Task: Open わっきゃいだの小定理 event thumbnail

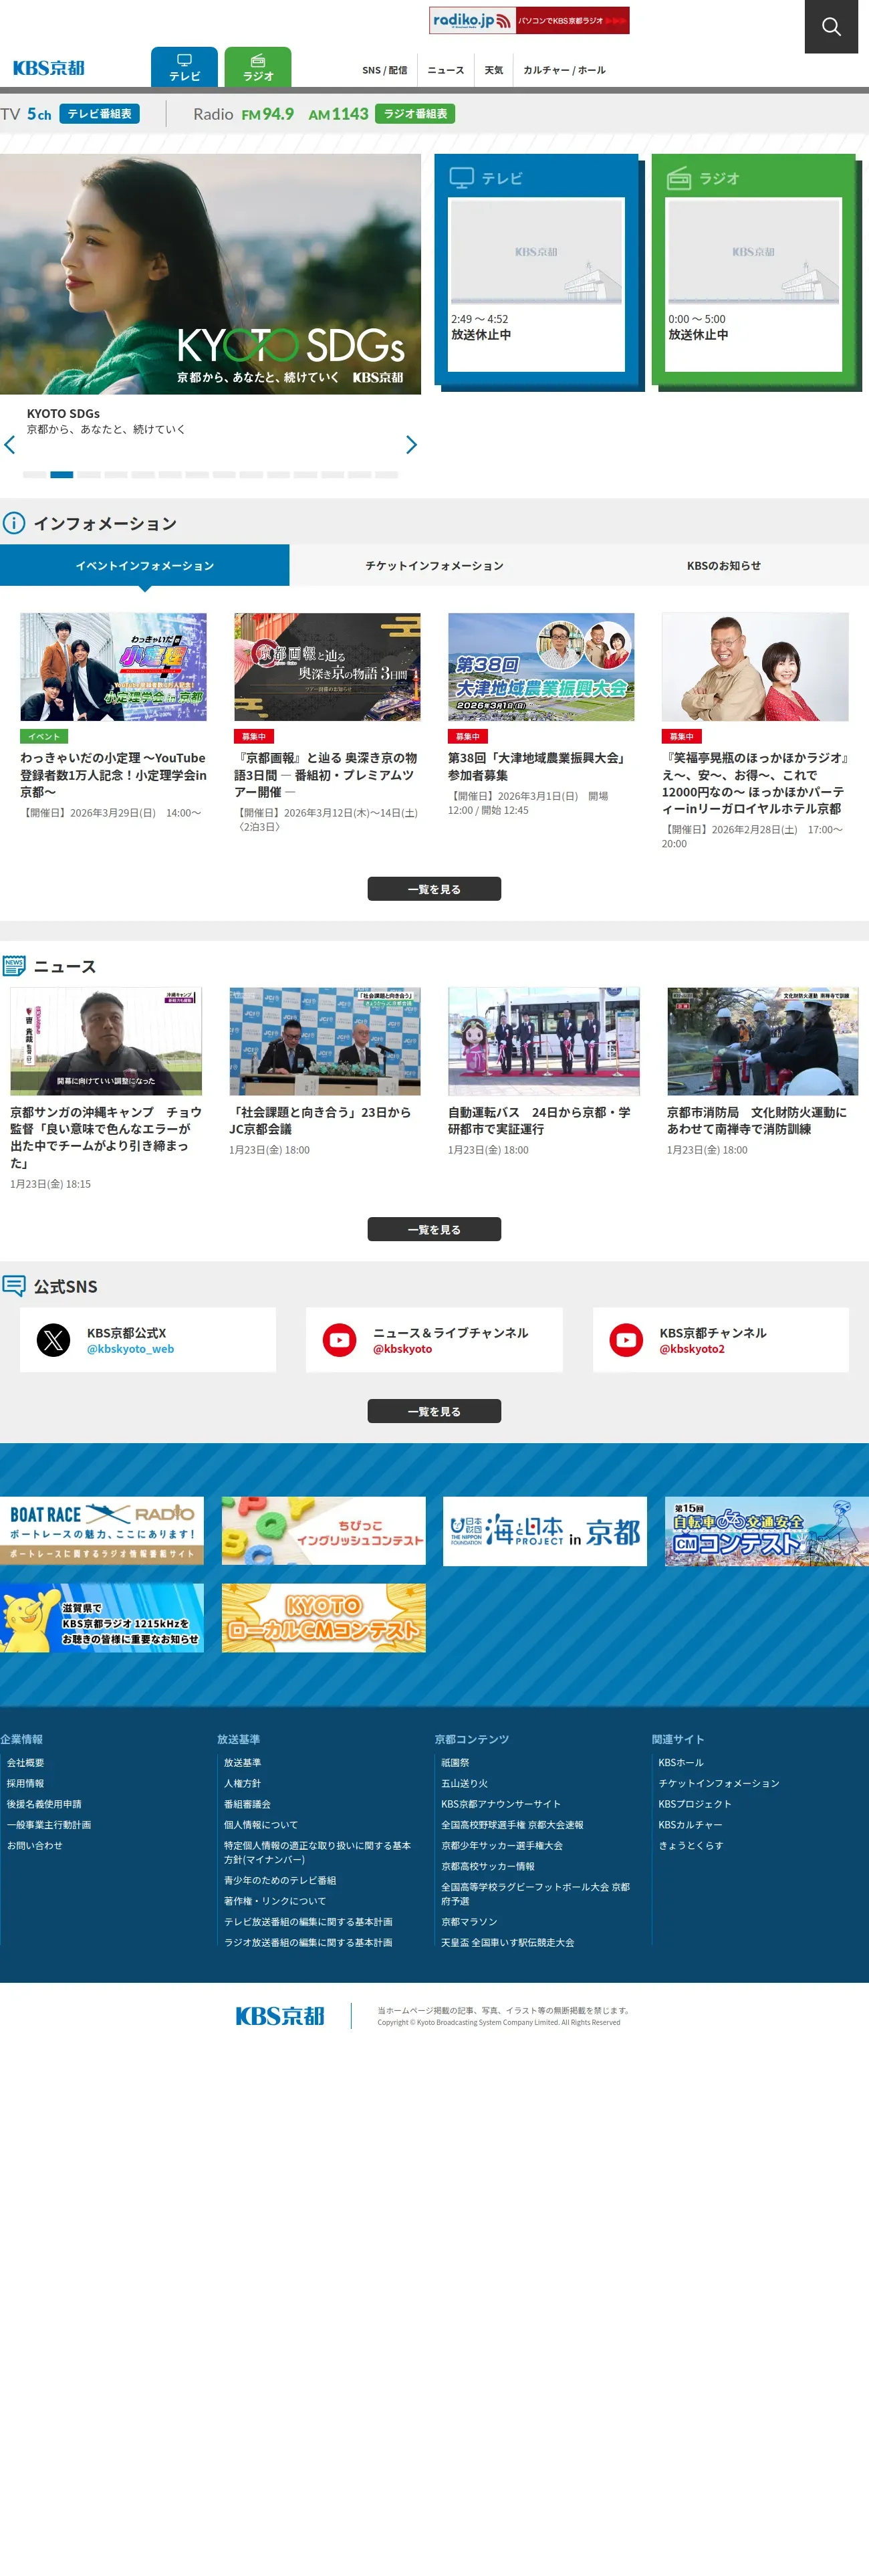Action: coord(113,667)
